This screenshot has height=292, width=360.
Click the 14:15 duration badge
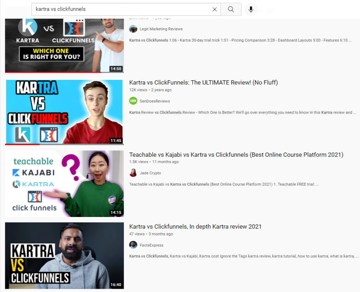[x=116, y=213]
